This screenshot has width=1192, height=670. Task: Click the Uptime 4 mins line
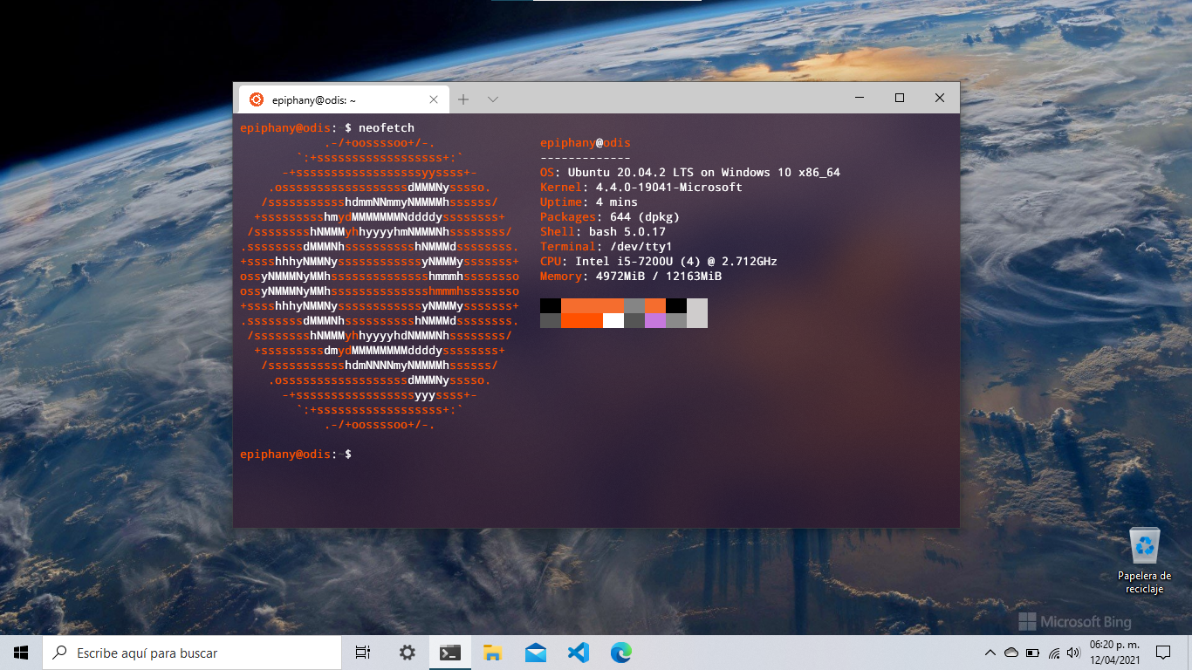pos(589,202)
